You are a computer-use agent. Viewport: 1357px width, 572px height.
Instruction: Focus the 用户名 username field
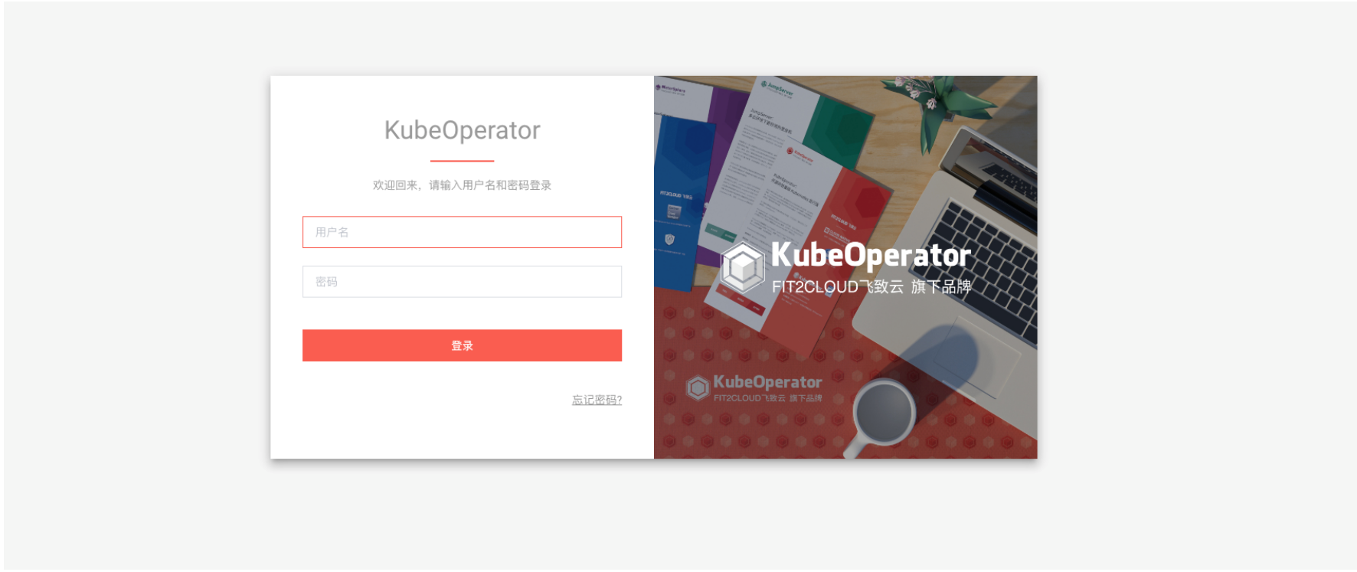[462, 232]
